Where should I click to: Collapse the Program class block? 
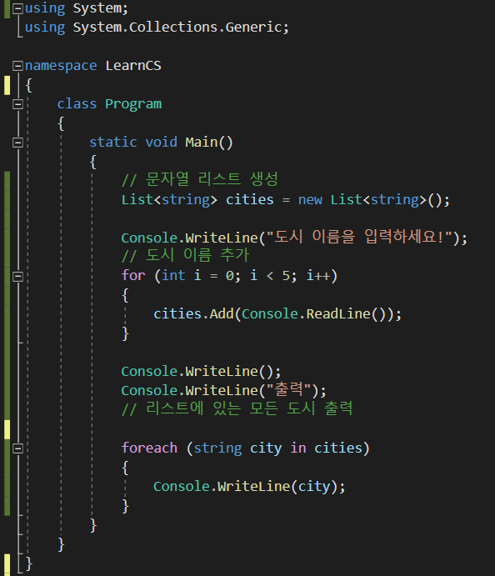click(x=17, y=104)
